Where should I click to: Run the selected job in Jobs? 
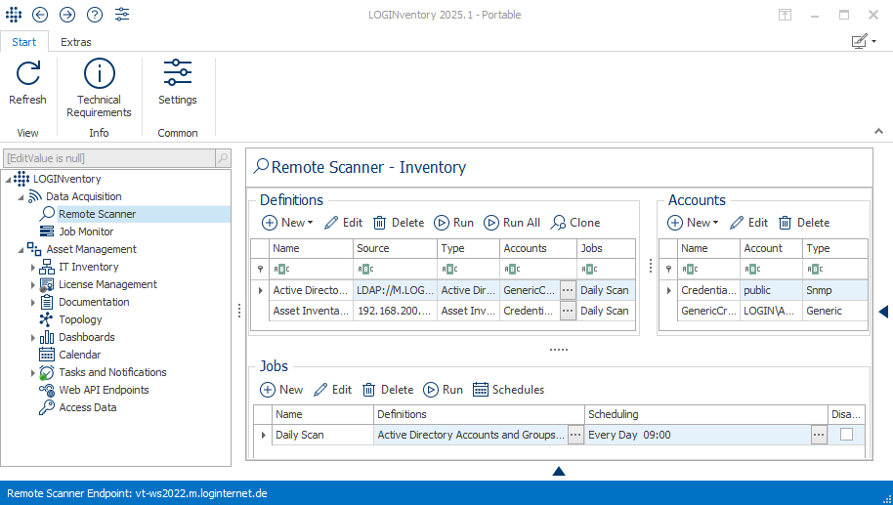coord(444,390)
